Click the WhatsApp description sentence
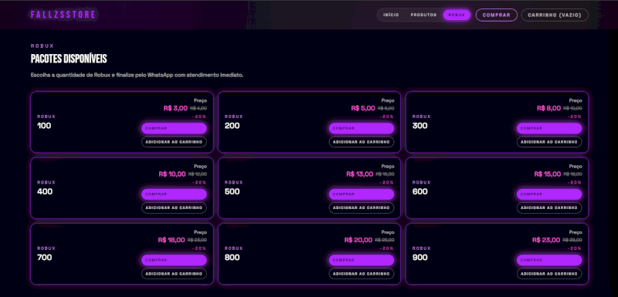This screenshot has height=297, width=618. tap(138, 75)
